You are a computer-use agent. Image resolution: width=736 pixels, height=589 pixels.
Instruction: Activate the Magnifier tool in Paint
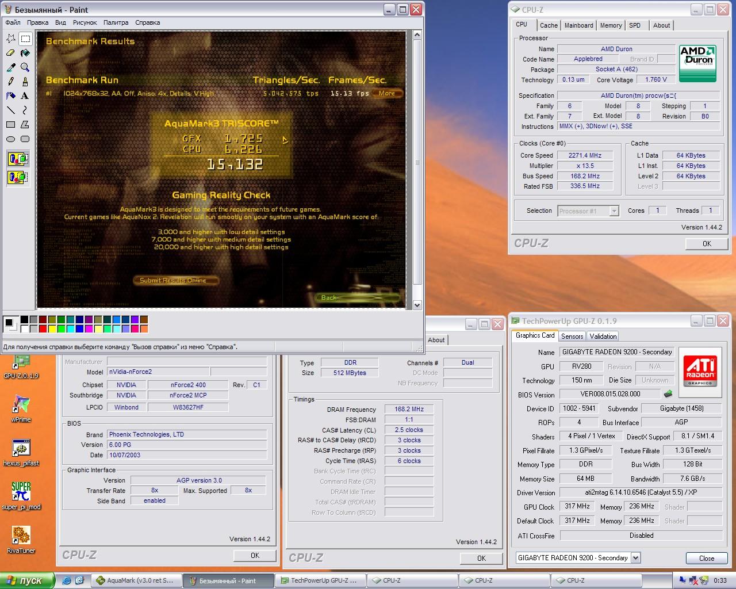click(x=25, y=67)
